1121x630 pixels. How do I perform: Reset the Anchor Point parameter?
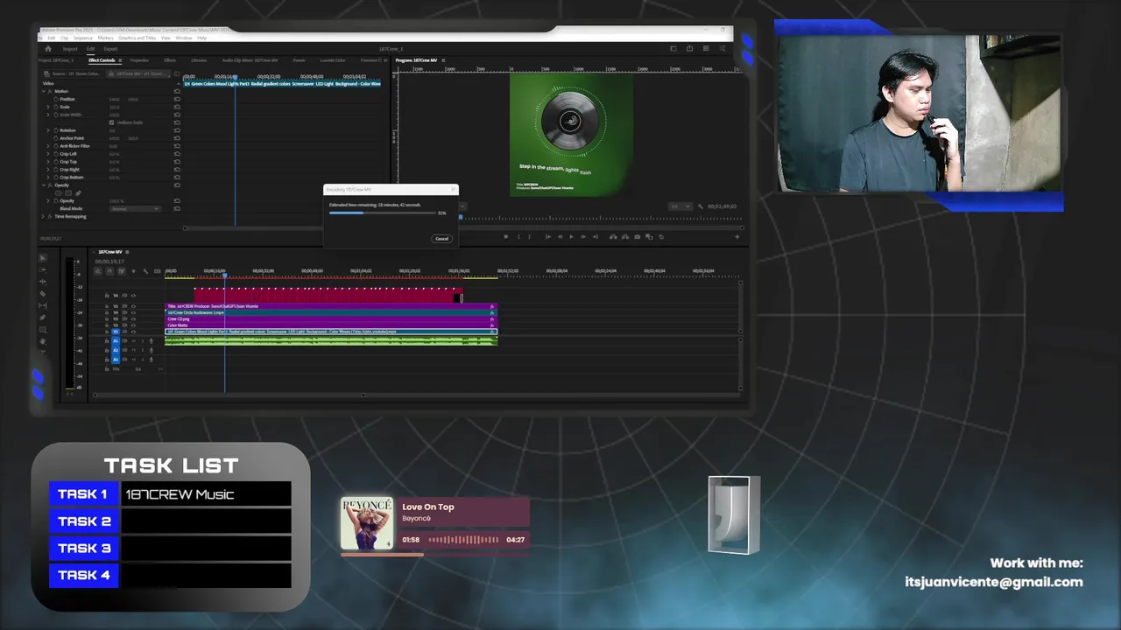pyautogui.click(x=177, y=138)
